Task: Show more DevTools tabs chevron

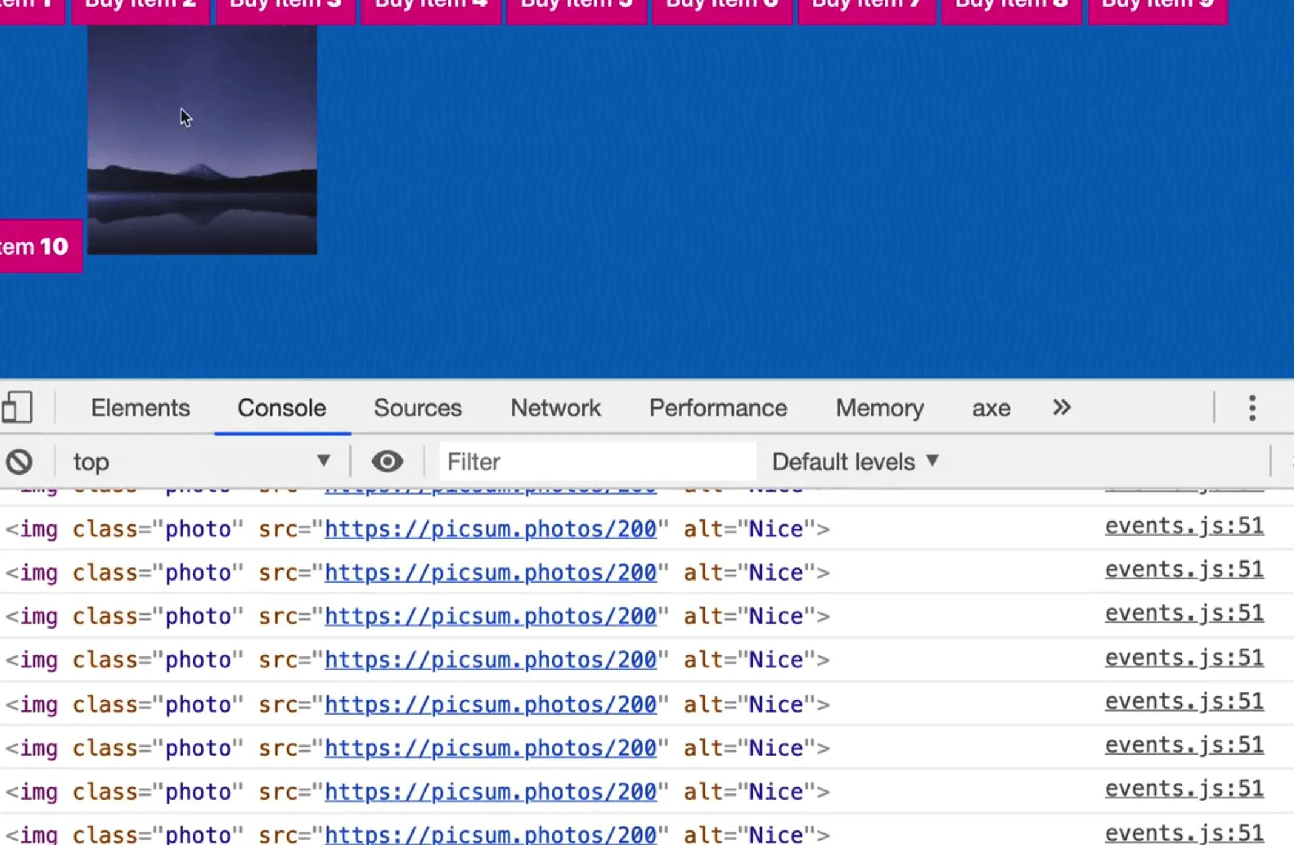Action: pos(1061,407)
